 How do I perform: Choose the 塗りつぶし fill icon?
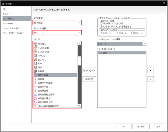click(35, 59)
